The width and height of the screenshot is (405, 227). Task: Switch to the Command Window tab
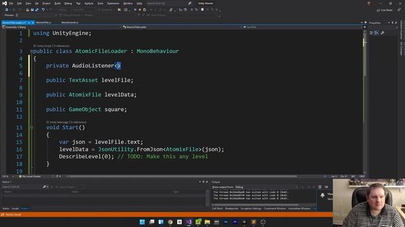(275, 209)
